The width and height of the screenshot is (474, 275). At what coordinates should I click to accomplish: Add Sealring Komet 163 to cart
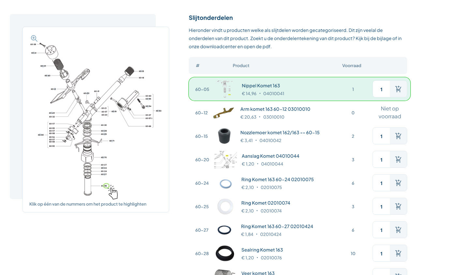(398, 253)
